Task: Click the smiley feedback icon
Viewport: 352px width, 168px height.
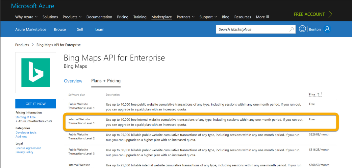Action: tap(302, 29)
